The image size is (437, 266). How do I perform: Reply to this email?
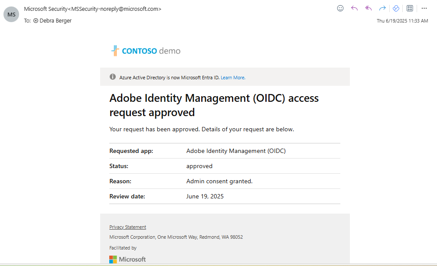click(354, 8)
